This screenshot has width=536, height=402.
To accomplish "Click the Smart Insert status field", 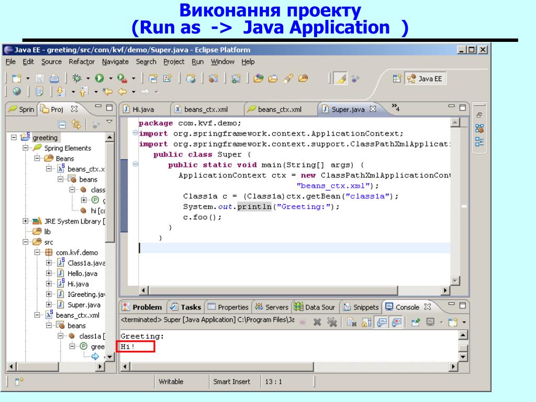I will click(232, 382).
